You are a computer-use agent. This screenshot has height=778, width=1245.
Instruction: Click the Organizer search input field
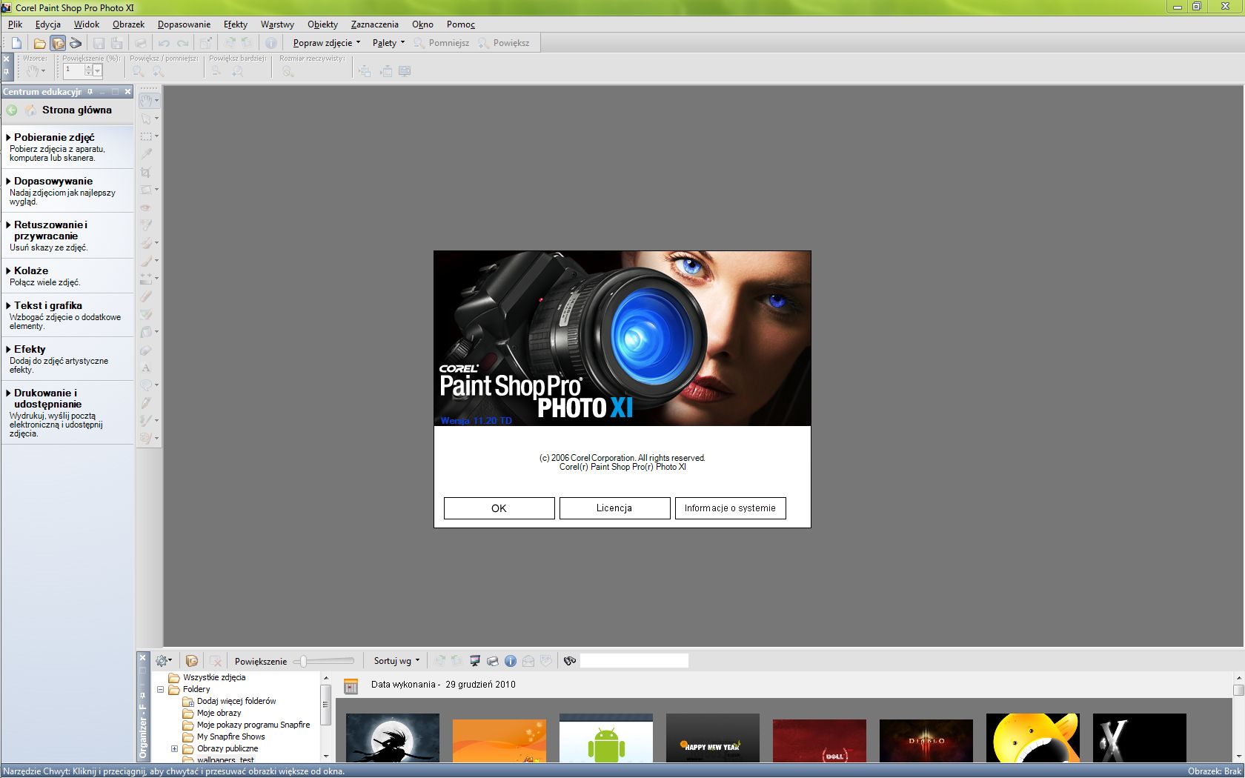[634, 661]
